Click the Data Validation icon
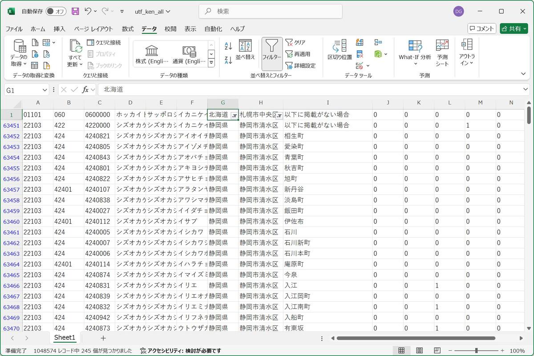Viewport: 534px width, 356px height. click(x=360, y=65)
